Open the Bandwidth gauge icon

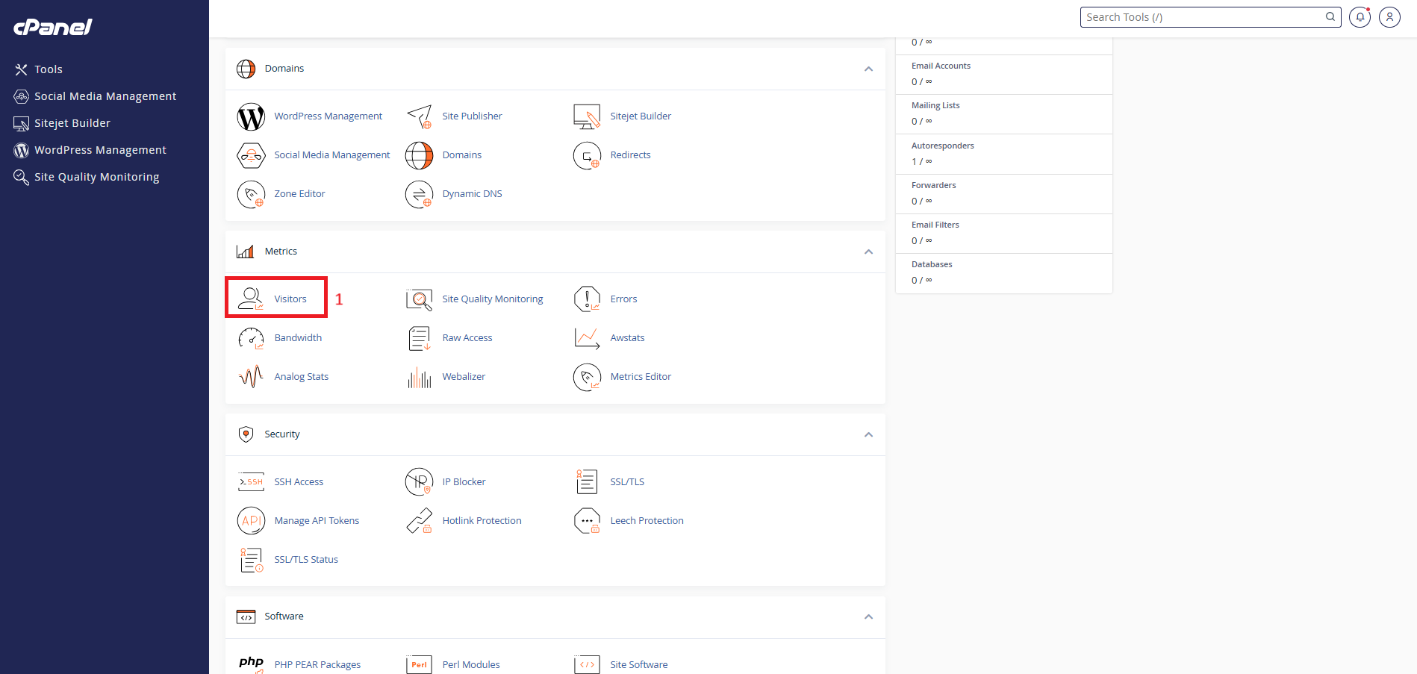pos(251,338)
